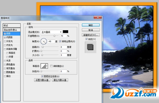159x103 pixels.
Task: Toggle 图层挖空投影 checkbox
Action: [x=42, y=76]
